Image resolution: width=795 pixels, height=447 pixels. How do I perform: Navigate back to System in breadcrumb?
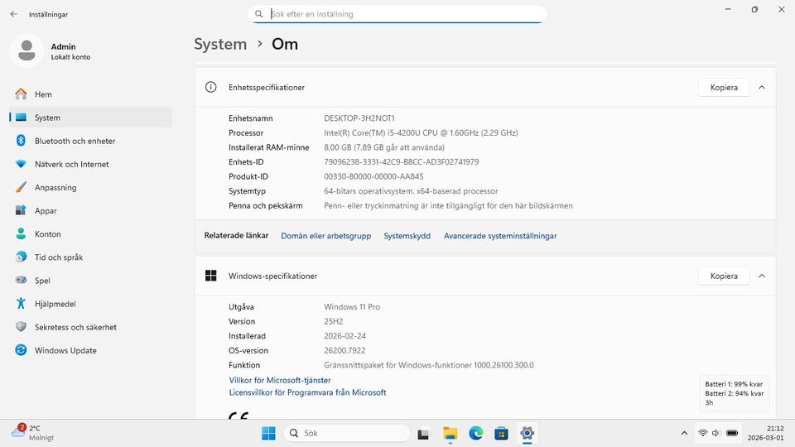click(220, 45)
